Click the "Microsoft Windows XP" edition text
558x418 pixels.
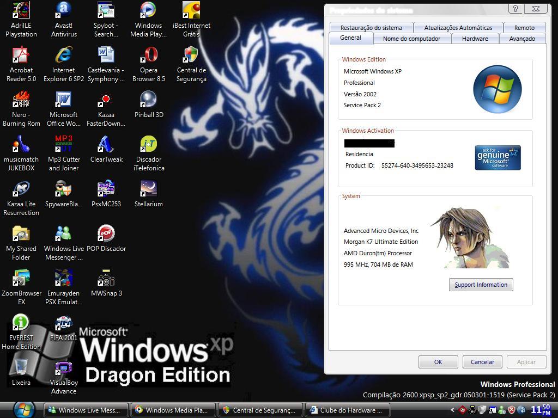click(x=373, y=71)
